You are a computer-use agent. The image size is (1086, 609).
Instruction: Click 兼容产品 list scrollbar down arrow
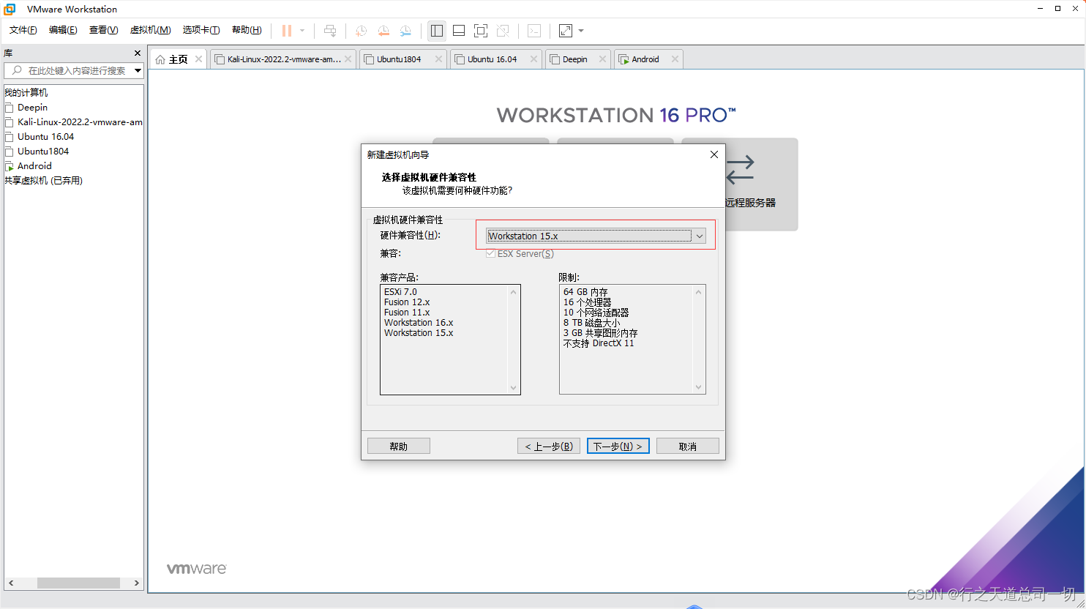(x=513, y=387)
